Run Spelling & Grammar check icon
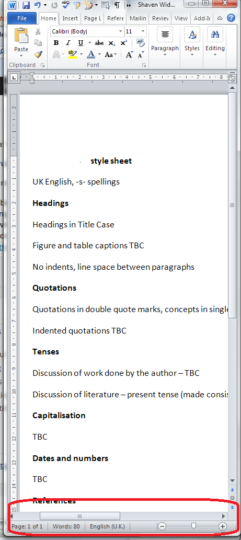 point(65,5)
